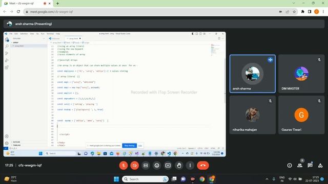Open taskbar weather widget 35°C Haze
This screenshot has height=184, width=328.
(10, 179)
